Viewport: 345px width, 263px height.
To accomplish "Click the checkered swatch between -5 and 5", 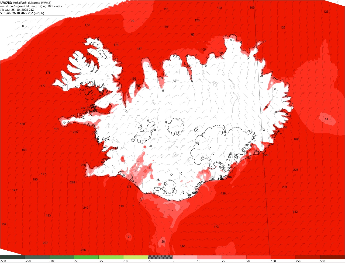I will (160, 257).
